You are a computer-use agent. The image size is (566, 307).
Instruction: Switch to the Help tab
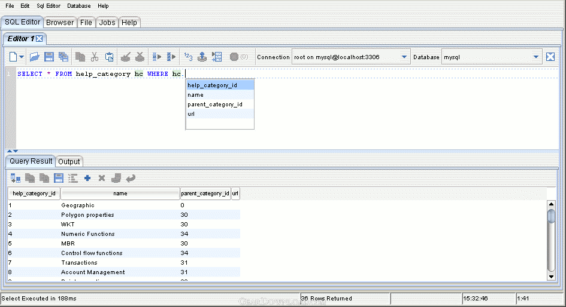129,23
